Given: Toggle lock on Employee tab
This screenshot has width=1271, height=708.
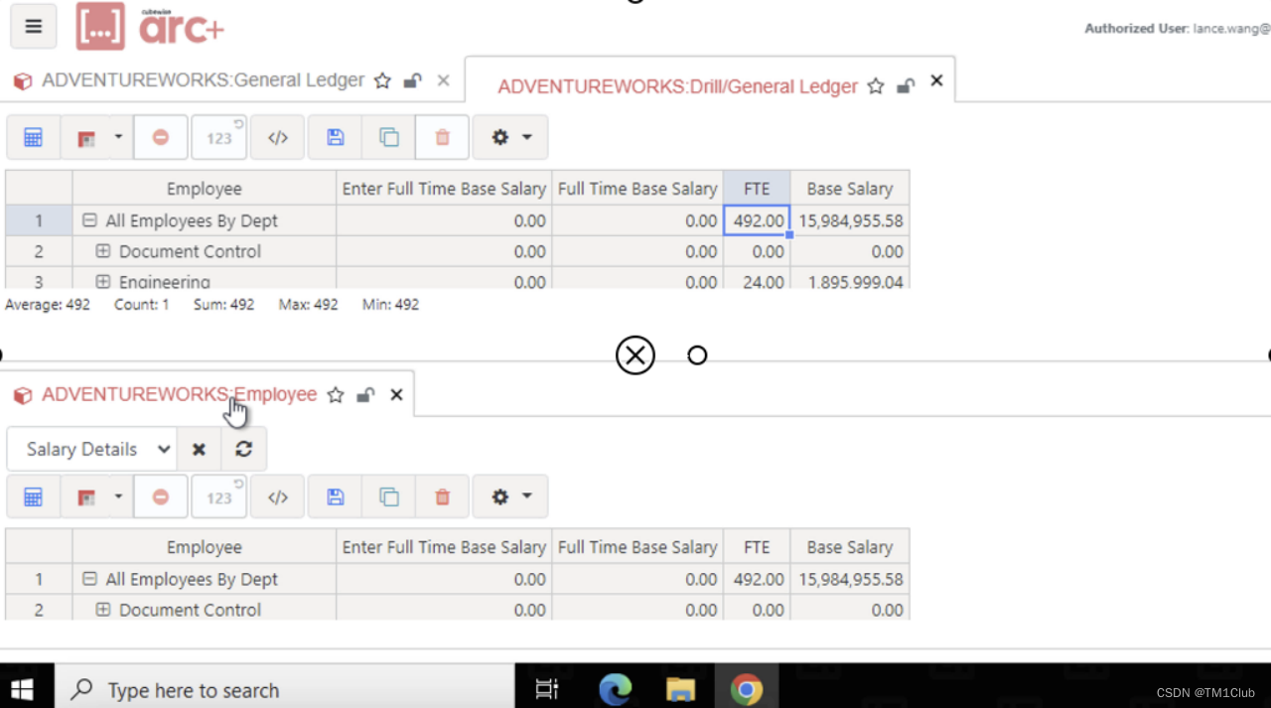Looking at the screenshot, I should click(365, 395).
